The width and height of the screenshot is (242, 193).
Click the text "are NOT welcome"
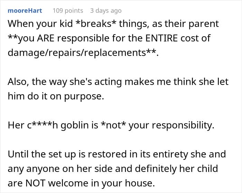48,183
